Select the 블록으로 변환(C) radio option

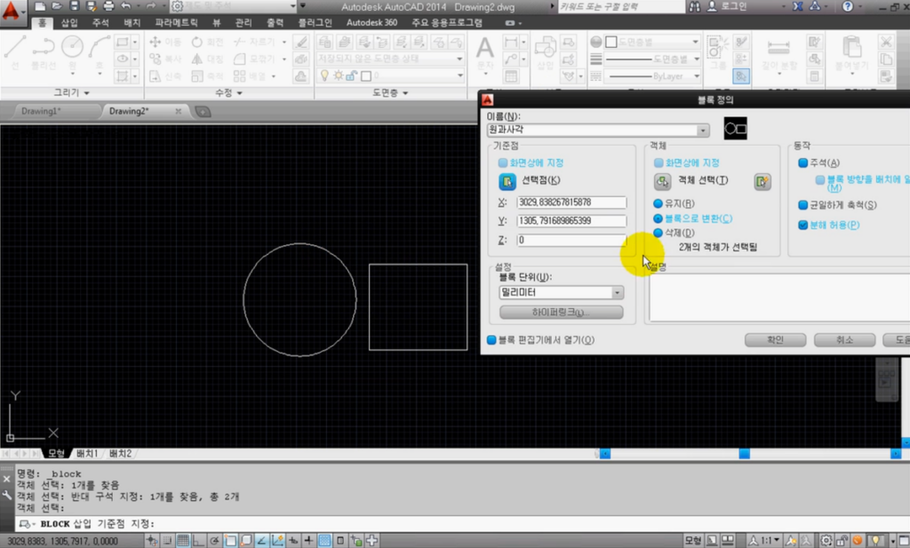click(658, 218)
